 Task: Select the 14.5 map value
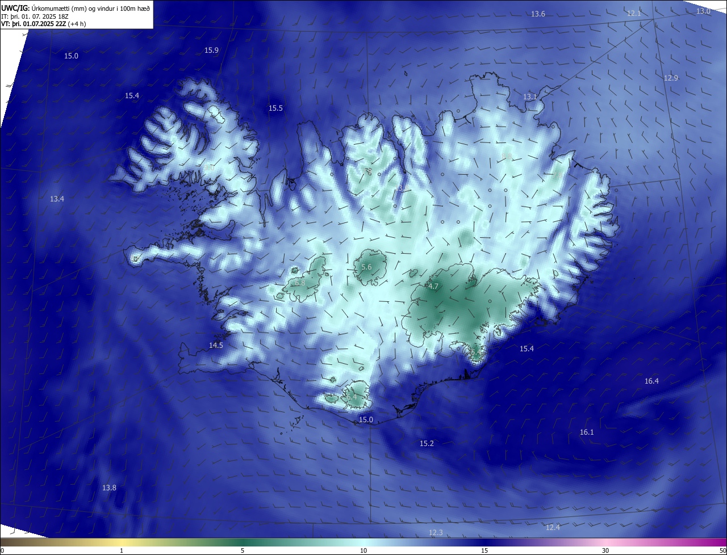[216, 346]
